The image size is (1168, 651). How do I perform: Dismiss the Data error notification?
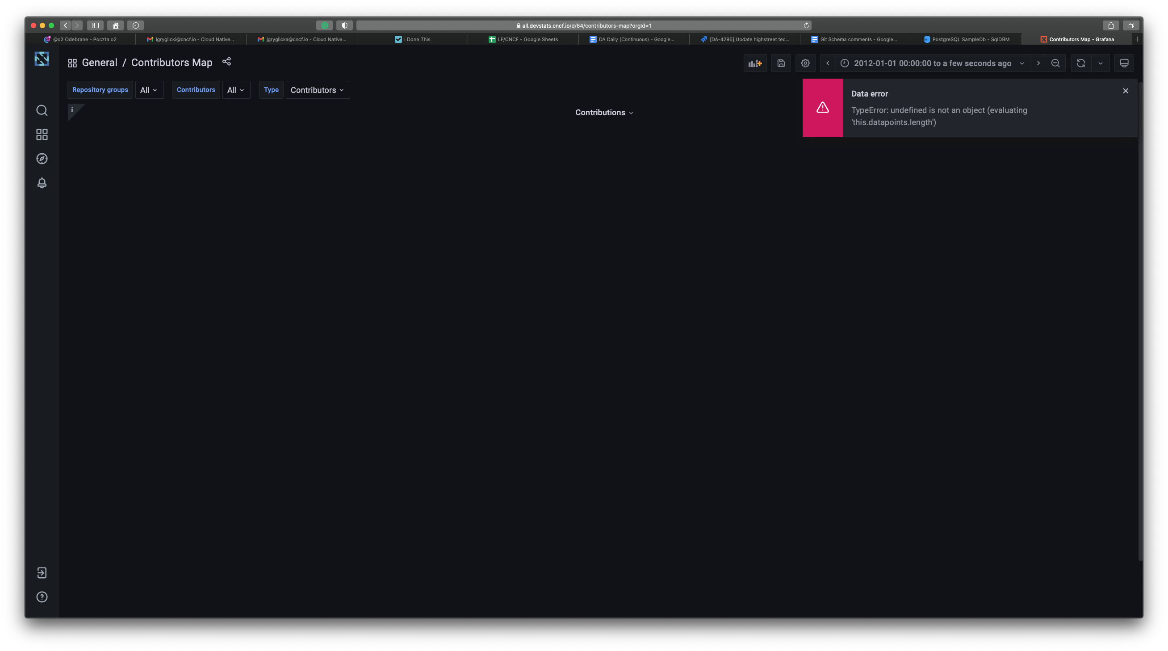coord(1126,91)
